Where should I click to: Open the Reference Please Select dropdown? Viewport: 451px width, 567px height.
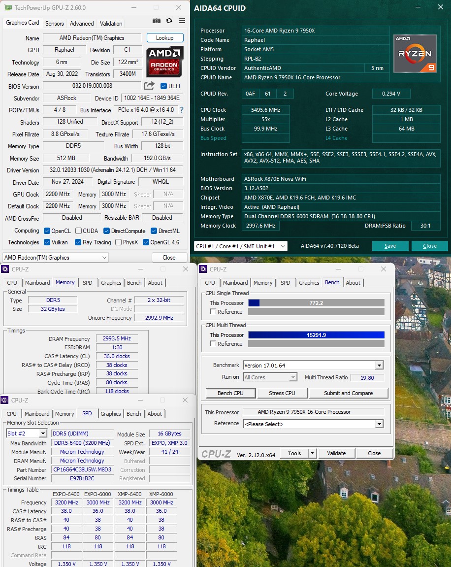(313, 424)
